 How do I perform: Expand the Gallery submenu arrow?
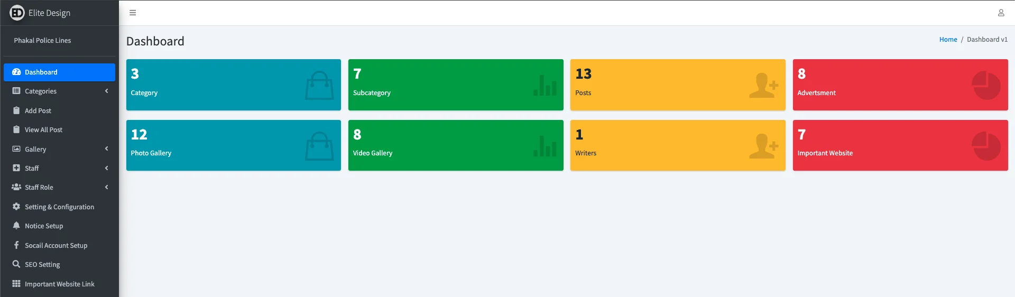pos(107,149)
